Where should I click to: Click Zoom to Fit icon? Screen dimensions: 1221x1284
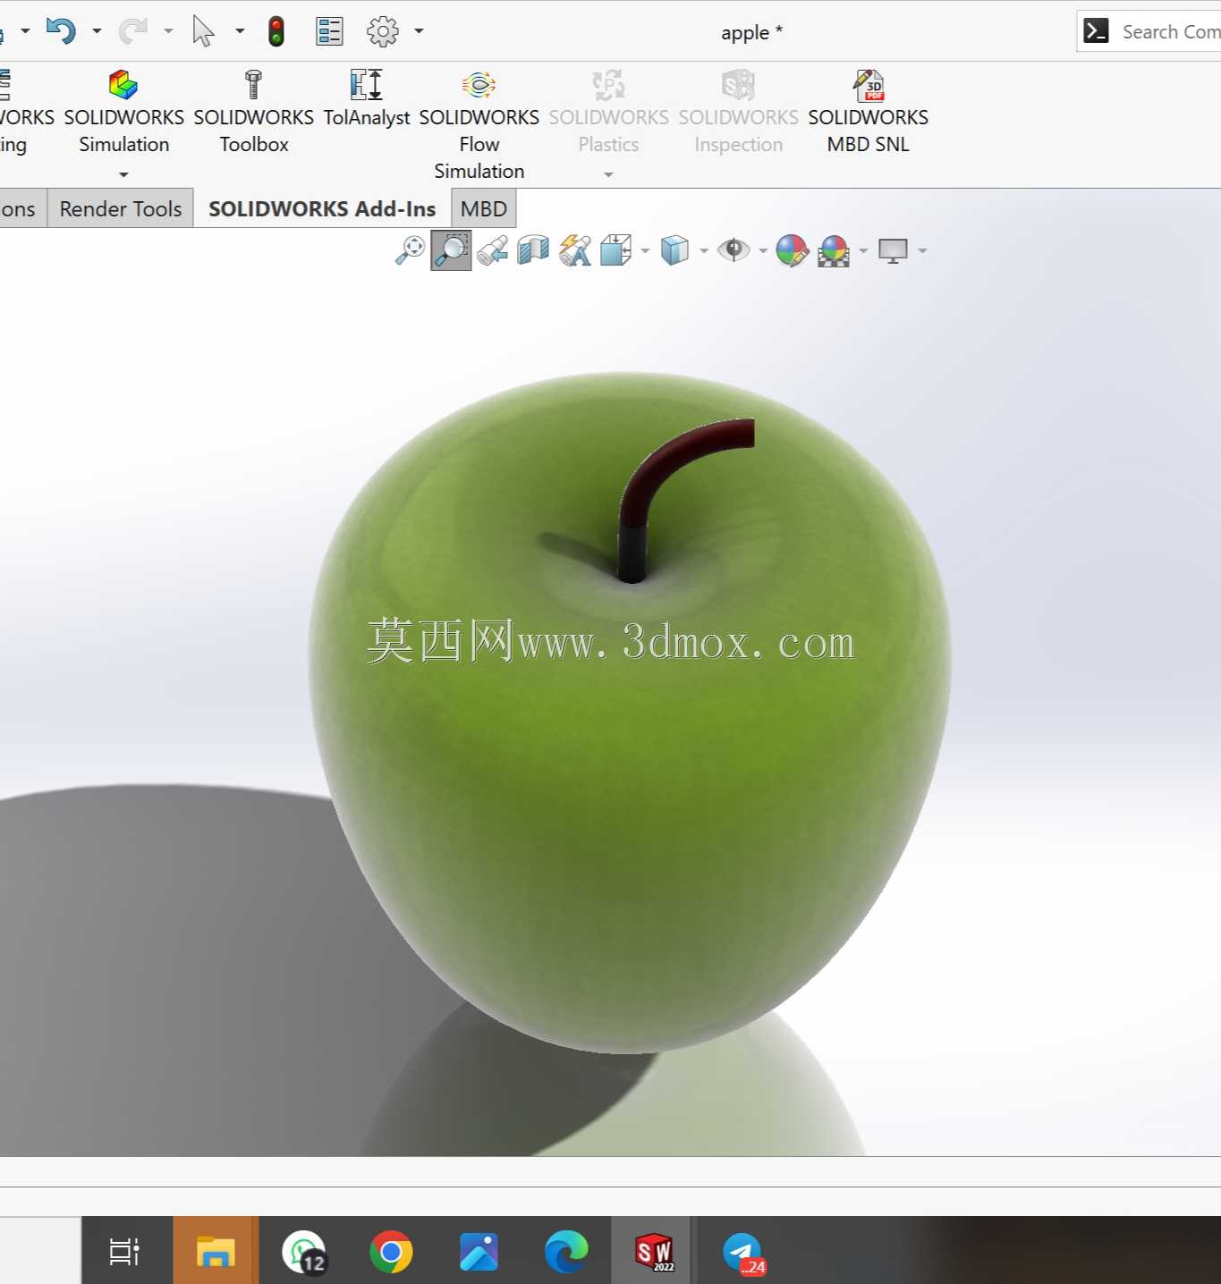click(x=410, y=250)
